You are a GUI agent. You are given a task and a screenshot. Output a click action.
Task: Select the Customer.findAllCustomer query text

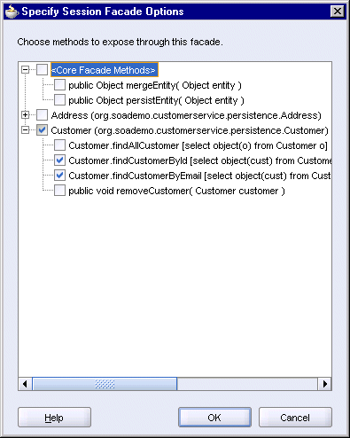(198, 145)
